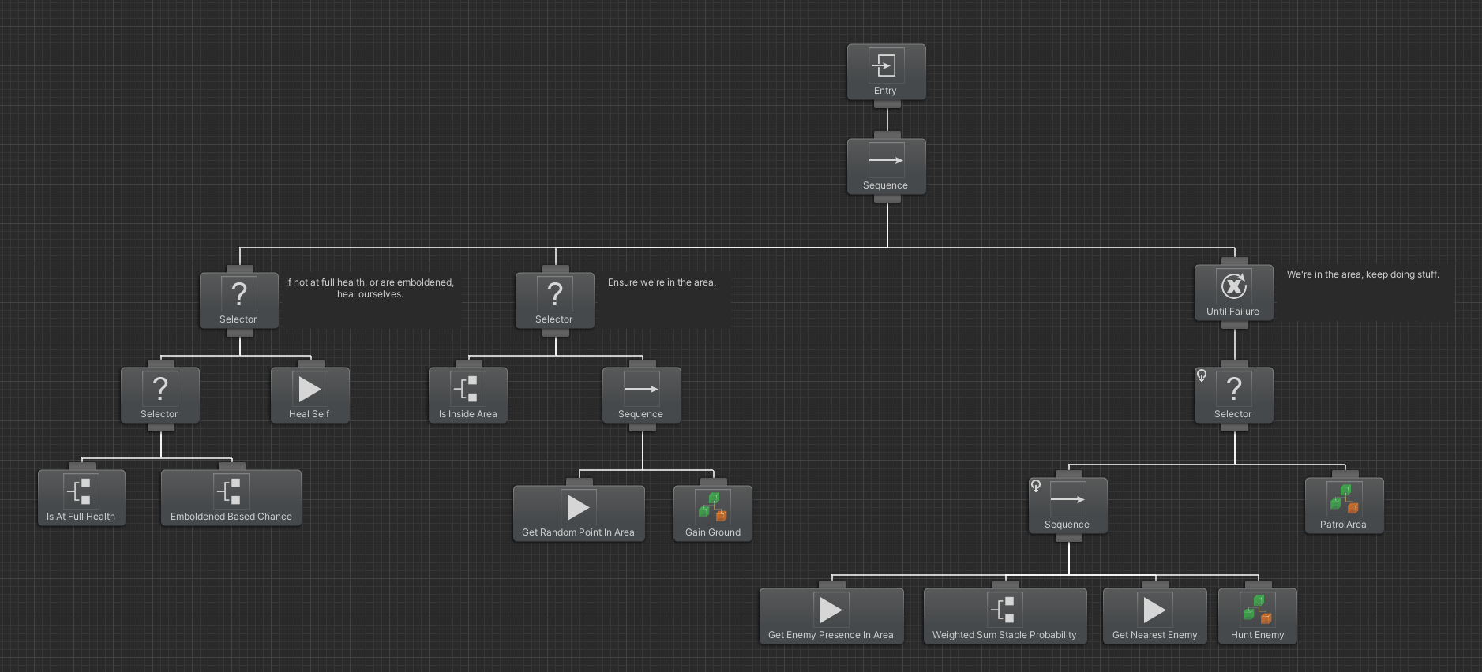Click the "Ensure we're in the area." comment
Image resolution: width=1482 pixels, height=672 pixels.
click(662, 282)
